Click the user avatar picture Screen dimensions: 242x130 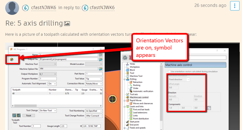pyautogui.click(x=12, y=8)
